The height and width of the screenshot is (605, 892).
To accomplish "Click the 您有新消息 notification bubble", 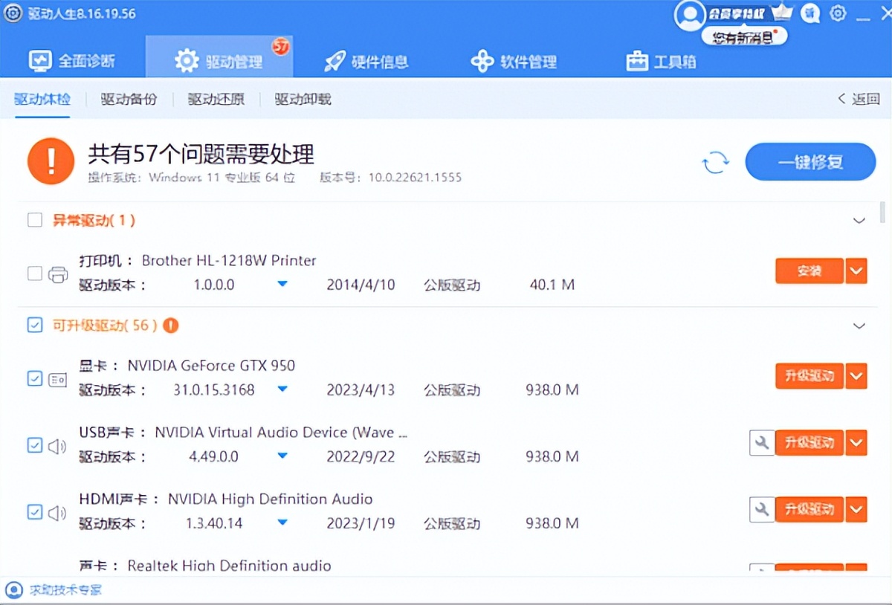I will 743,36.
